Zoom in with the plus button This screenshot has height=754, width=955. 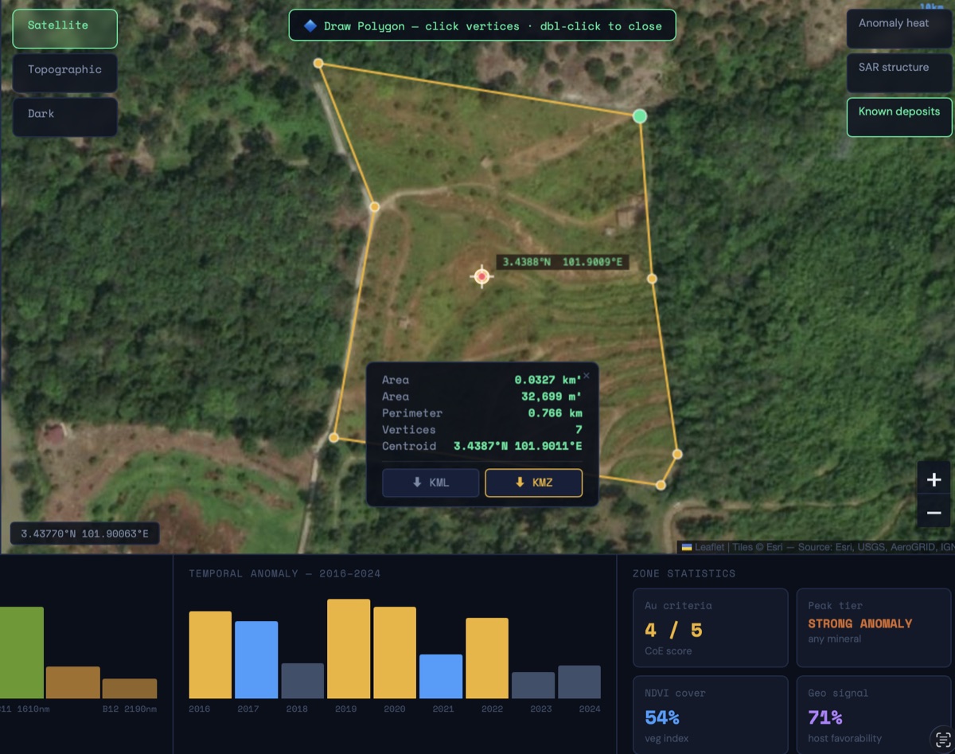[x=934, y=479]
